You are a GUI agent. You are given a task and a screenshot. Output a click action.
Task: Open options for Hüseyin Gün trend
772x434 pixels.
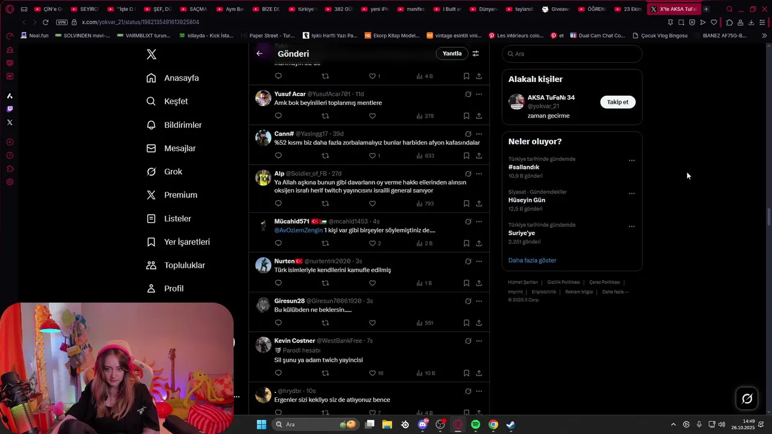[x=631, y=193]
